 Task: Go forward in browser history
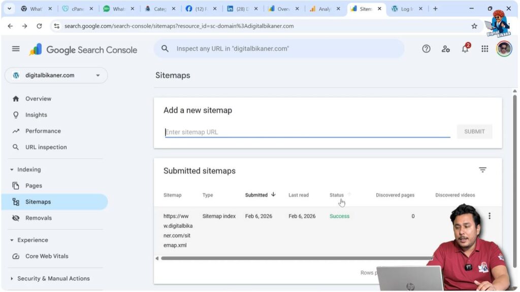point(24,26)
